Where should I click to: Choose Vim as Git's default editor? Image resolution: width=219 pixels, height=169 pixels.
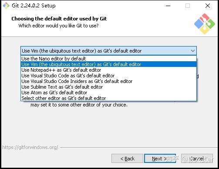tap(108, 64)
